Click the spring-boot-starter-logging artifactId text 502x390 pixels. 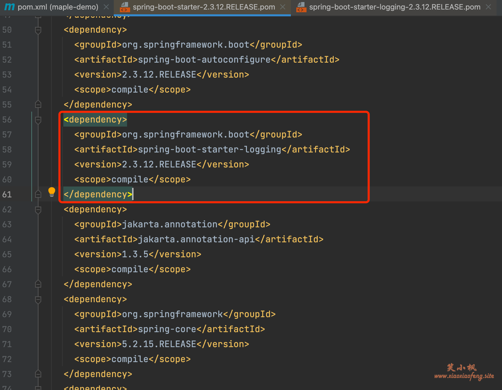(x=209, y=149)
